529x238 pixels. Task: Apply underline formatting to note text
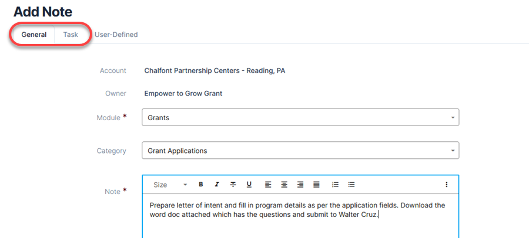click(249, 185)
